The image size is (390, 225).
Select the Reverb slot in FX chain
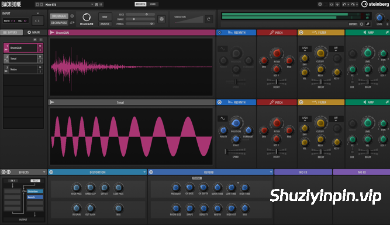(x=35, y=197)
